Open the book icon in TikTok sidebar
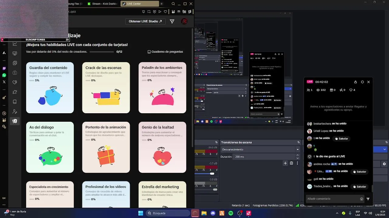The width and height of the screenshot is (389, 218). (x=15, y=102)
